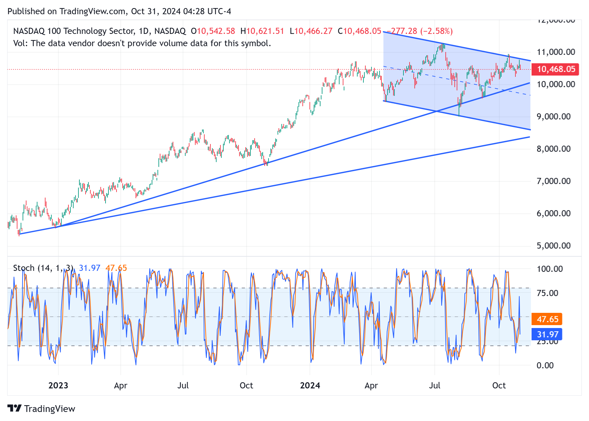Click the 11,000.00 price axis label
This screenshot has height=421, width=589.
click(x=556, y=52)
